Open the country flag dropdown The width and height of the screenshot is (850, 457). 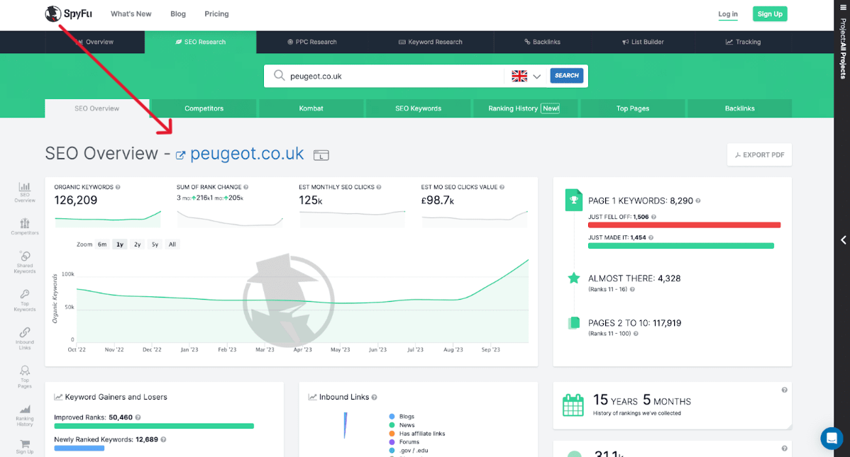[526, 76]
